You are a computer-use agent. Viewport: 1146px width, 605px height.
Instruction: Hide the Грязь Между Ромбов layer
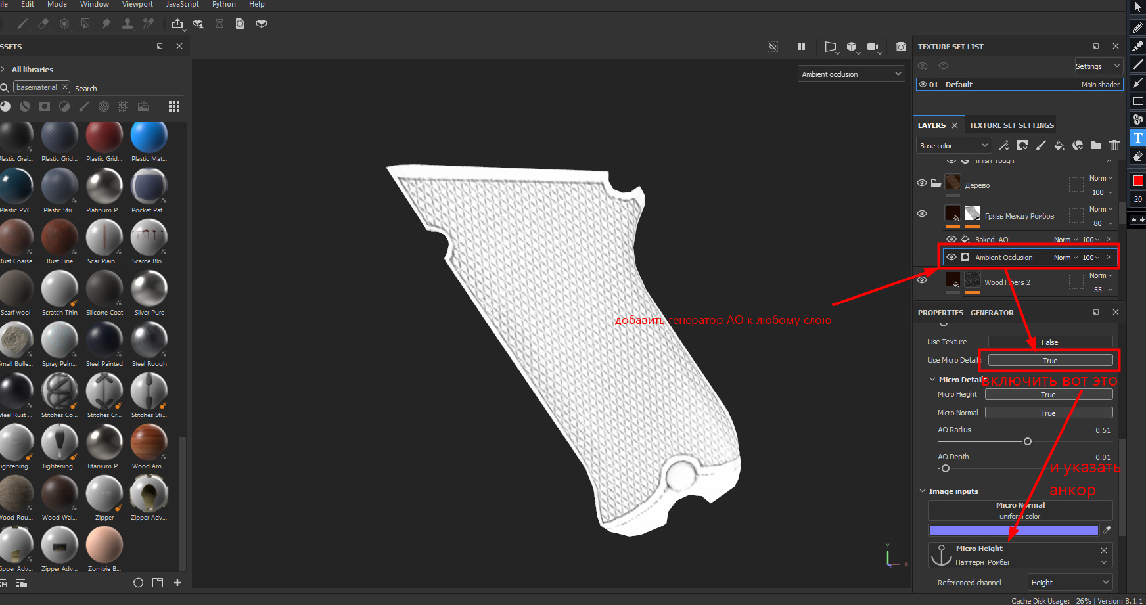point(922,213)
